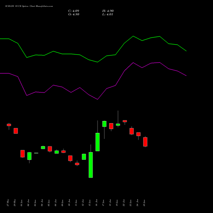The image size is (213, 213).
Task: Click the 15 Jun date label
Action: (x=90, y=203)
